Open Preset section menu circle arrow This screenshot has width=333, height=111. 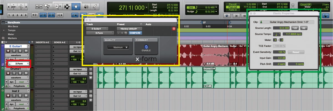click(141, 24)
